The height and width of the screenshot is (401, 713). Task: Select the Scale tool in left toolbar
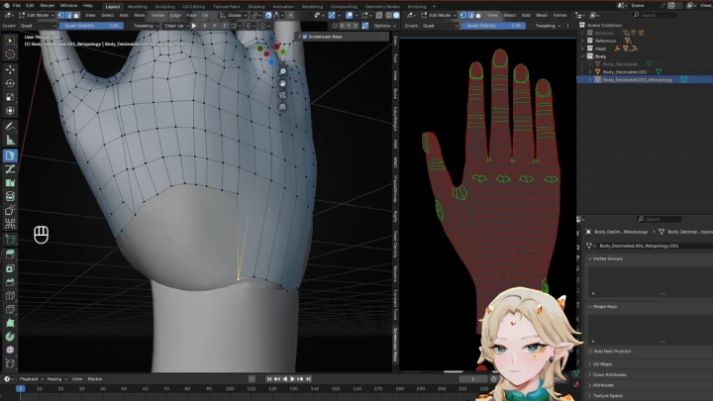[x=10, y=97]
